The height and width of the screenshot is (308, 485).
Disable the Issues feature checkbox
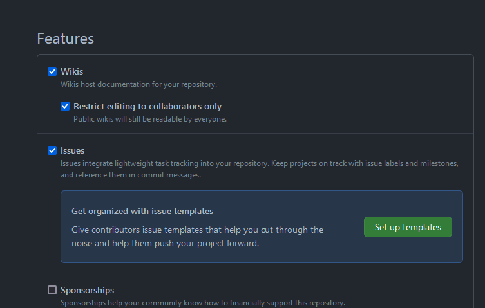click(x=52, y=150)
